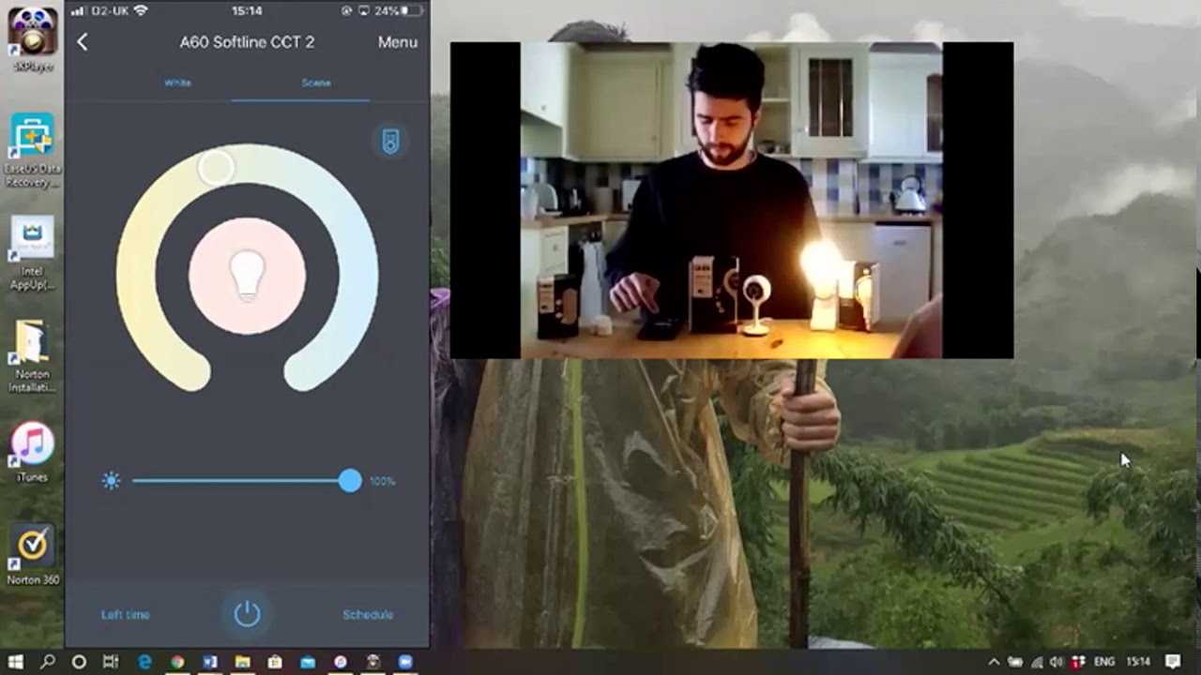Click the A60 Softline CCT 2 title

[247, 42]
